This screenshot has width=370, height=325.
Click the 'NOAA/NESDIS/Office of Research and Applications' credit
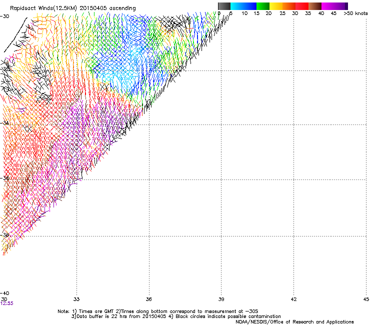coord(294,322)
